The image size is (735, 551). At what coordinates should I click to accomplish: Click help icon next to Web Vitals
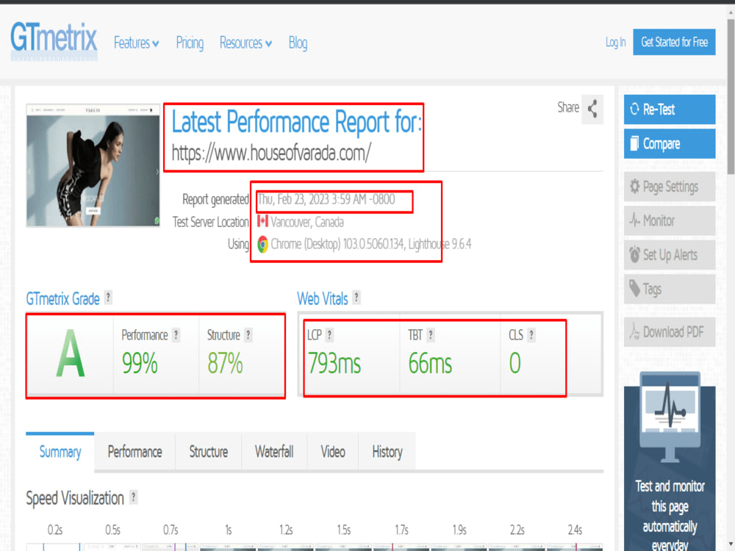pyautogui.click(x=356, y=298)
